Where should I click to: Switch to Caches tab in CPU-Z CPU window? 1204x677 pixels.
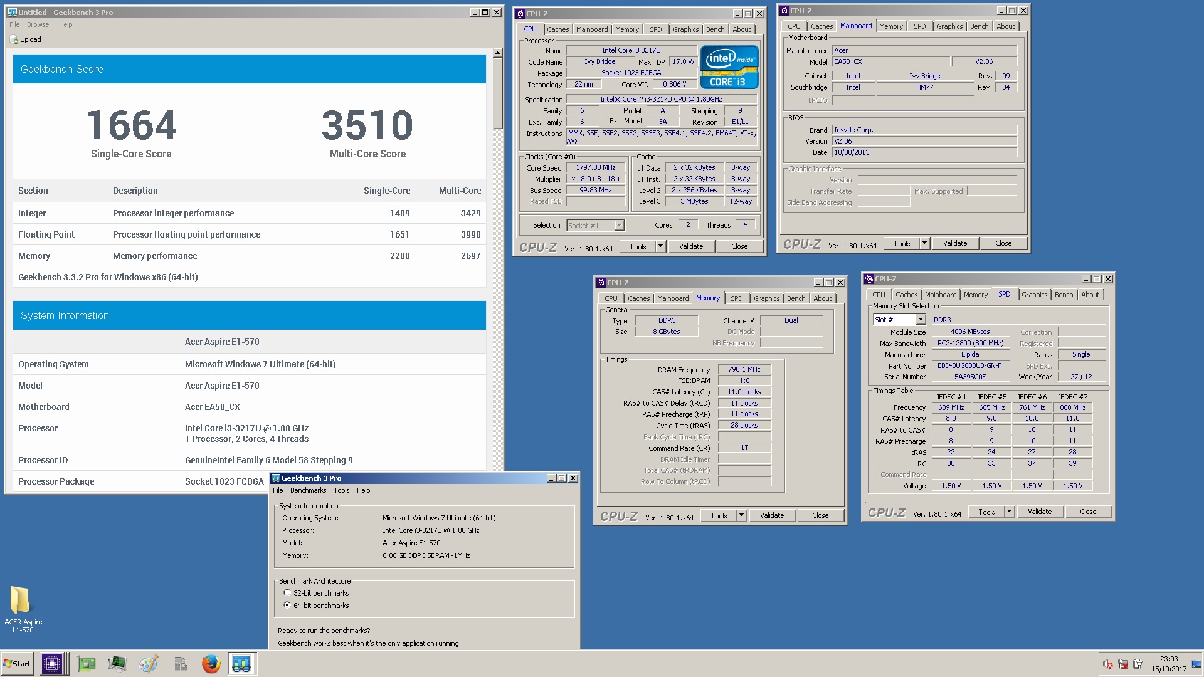[x=557, y=29]
